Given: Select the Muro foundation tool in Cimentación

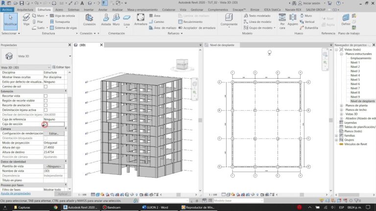Looking at the screenshot, I should click(x=116, y=20).
